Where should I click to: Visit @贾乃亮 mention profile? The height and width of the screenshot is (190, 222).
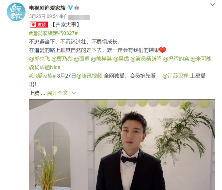click(x=62, y=59)
